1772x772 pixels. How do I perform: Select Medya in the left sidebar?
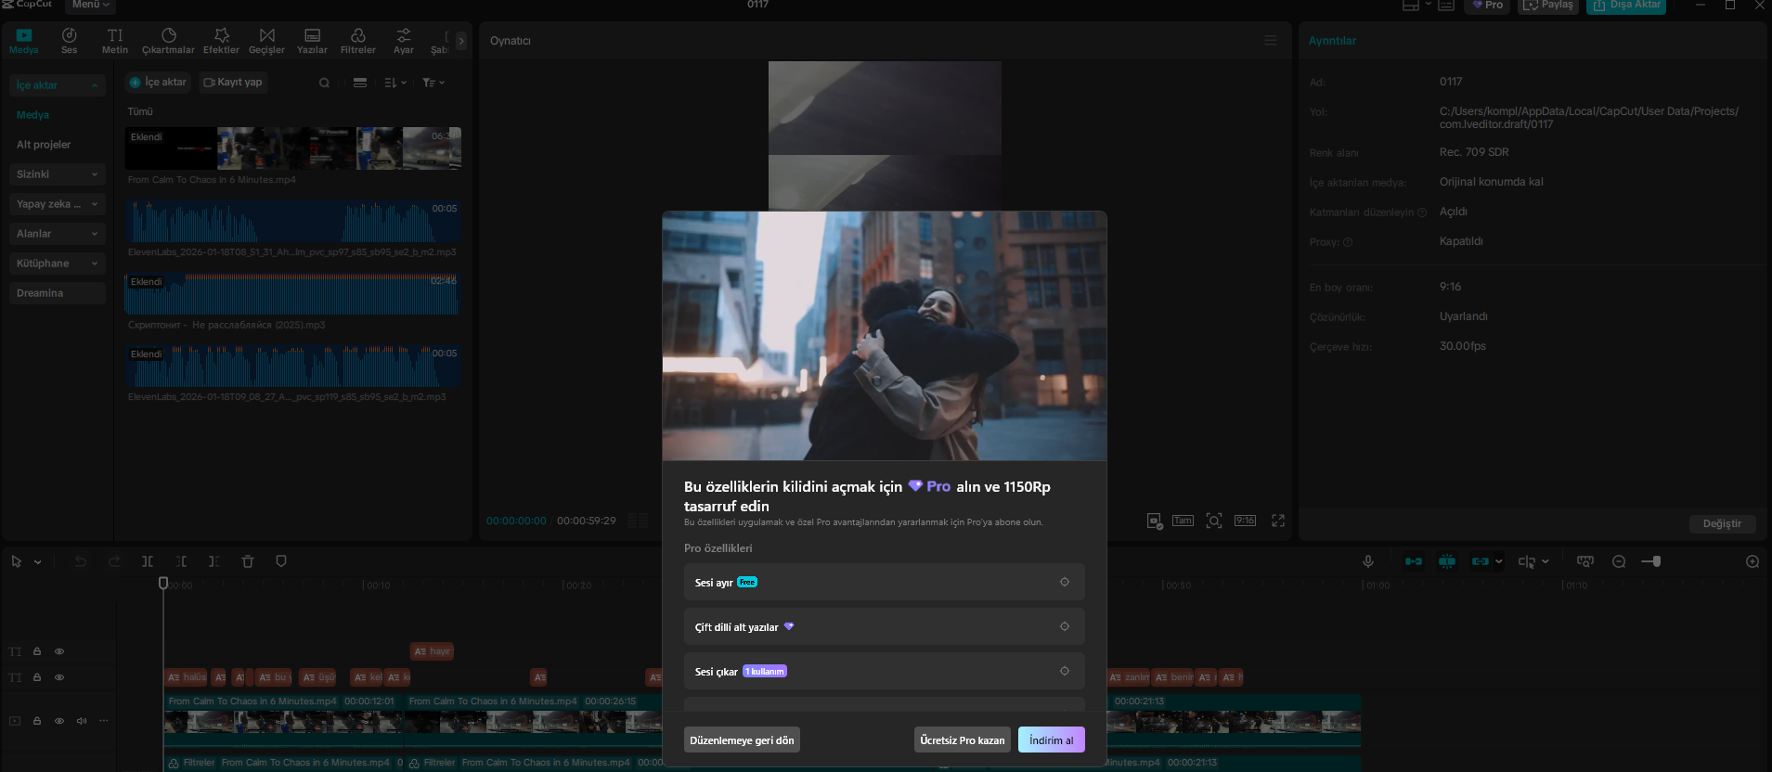(33, 115)
